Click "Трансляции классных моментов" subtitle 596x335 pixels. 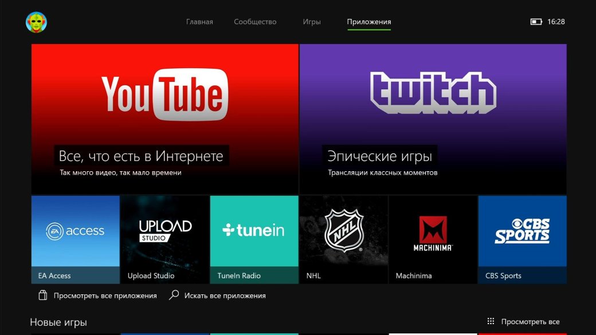pos(383,172)
